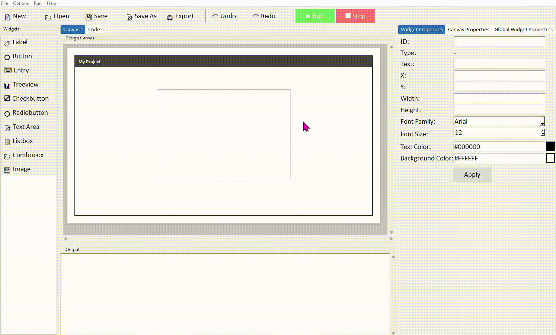Image resolution: width=556 pixels, height=335 pixels.
Task: Click the Undo toolbar item
Action: click(224, 16)
